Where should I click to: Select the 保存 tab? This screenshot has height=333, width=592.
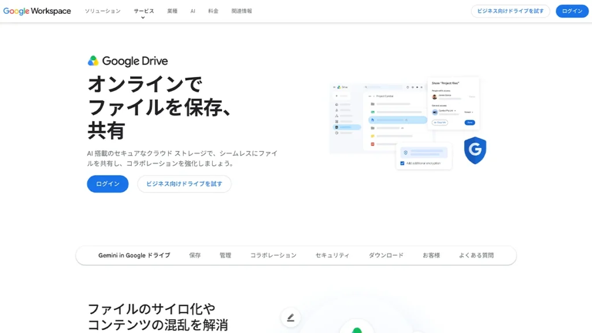point(195,255)
